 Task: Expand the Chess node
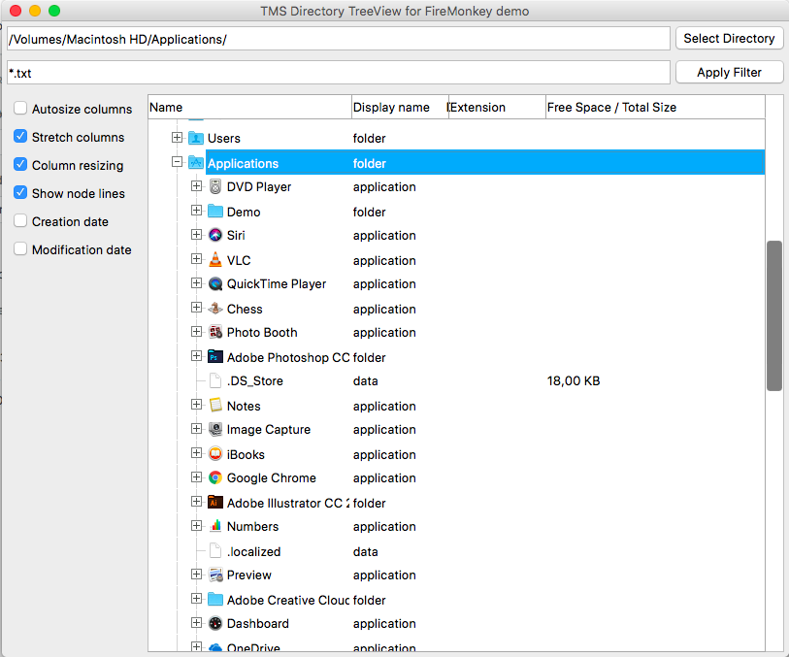196,308
